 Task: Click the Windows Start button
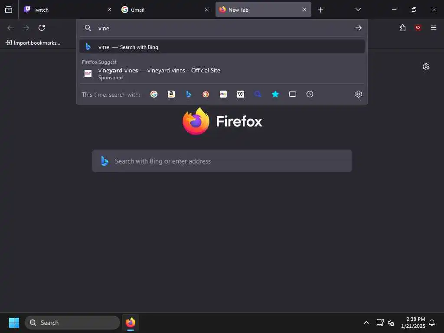14,323
